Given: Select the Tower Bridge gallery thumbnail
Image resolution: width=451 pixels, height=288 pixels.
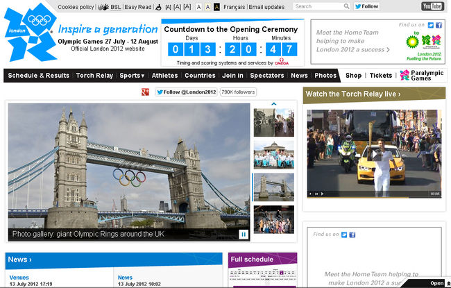Looking at the screenshot, I should point(273,187).
